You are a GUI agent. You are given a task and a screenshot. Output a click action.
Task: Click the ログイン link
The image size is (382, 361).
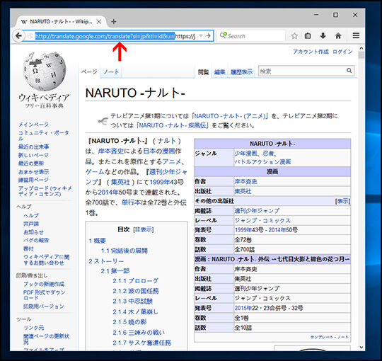pyautogui.click(x=342, y=52)
